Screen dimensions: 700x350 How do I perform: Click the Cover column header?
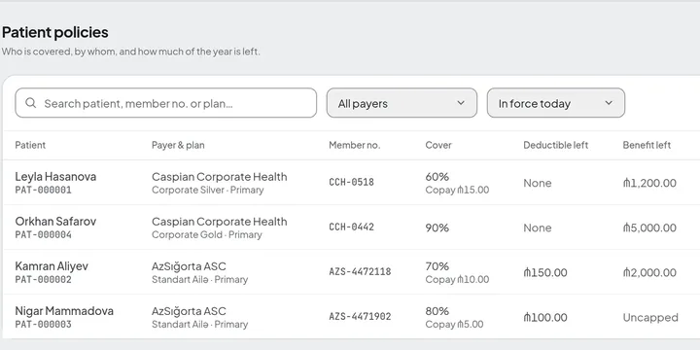[438, 145]
